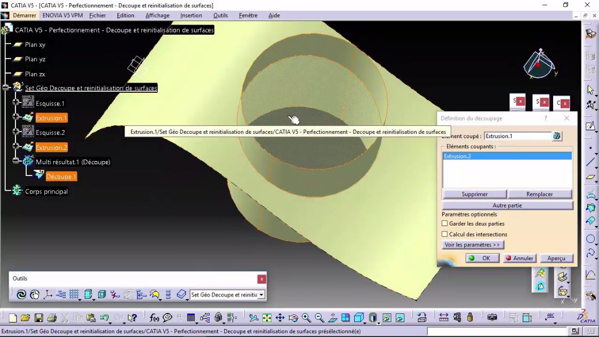The width and height of the screenshot is (599, 337).
Task: Open the ENOVIA V5 VPM menu
Action: (x=62, y=15)
